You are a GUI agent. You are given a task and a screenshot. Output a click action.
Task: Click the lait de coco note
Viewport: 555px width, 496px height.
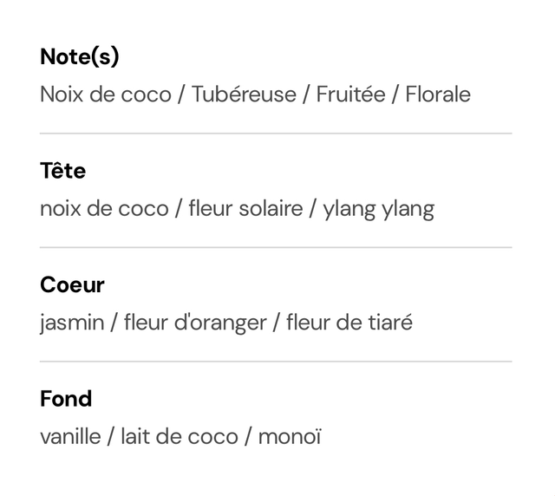tap(180, 437)
